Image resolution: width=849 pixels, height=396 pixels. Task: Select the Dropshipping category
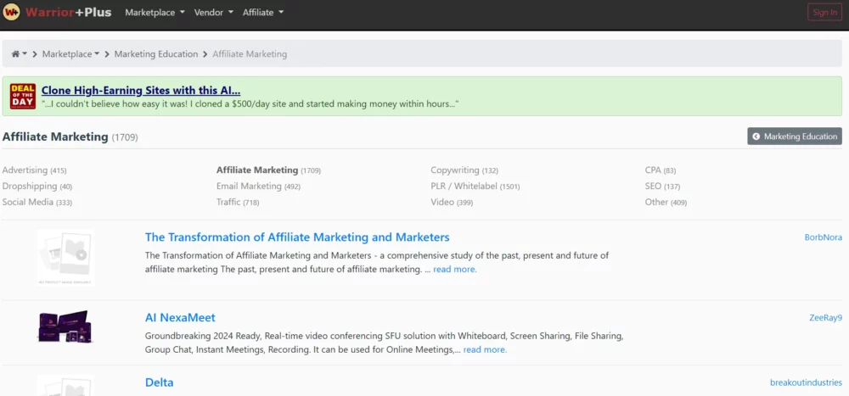[37, 186]
